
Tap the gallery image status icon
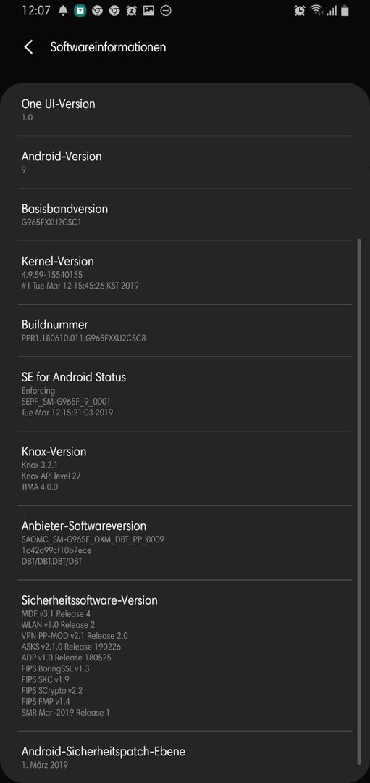pos(148,10)
